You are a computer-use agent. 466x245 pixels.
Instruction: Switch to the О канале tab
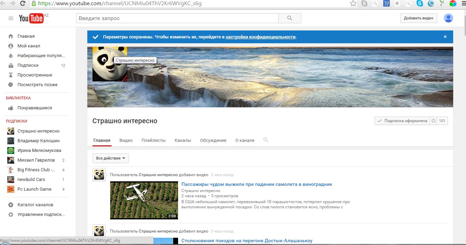click(245, 140)
